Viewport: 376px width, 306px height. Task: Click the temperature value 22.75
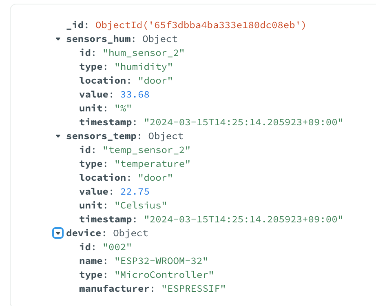pyautogui.click(x=135, y=192)
